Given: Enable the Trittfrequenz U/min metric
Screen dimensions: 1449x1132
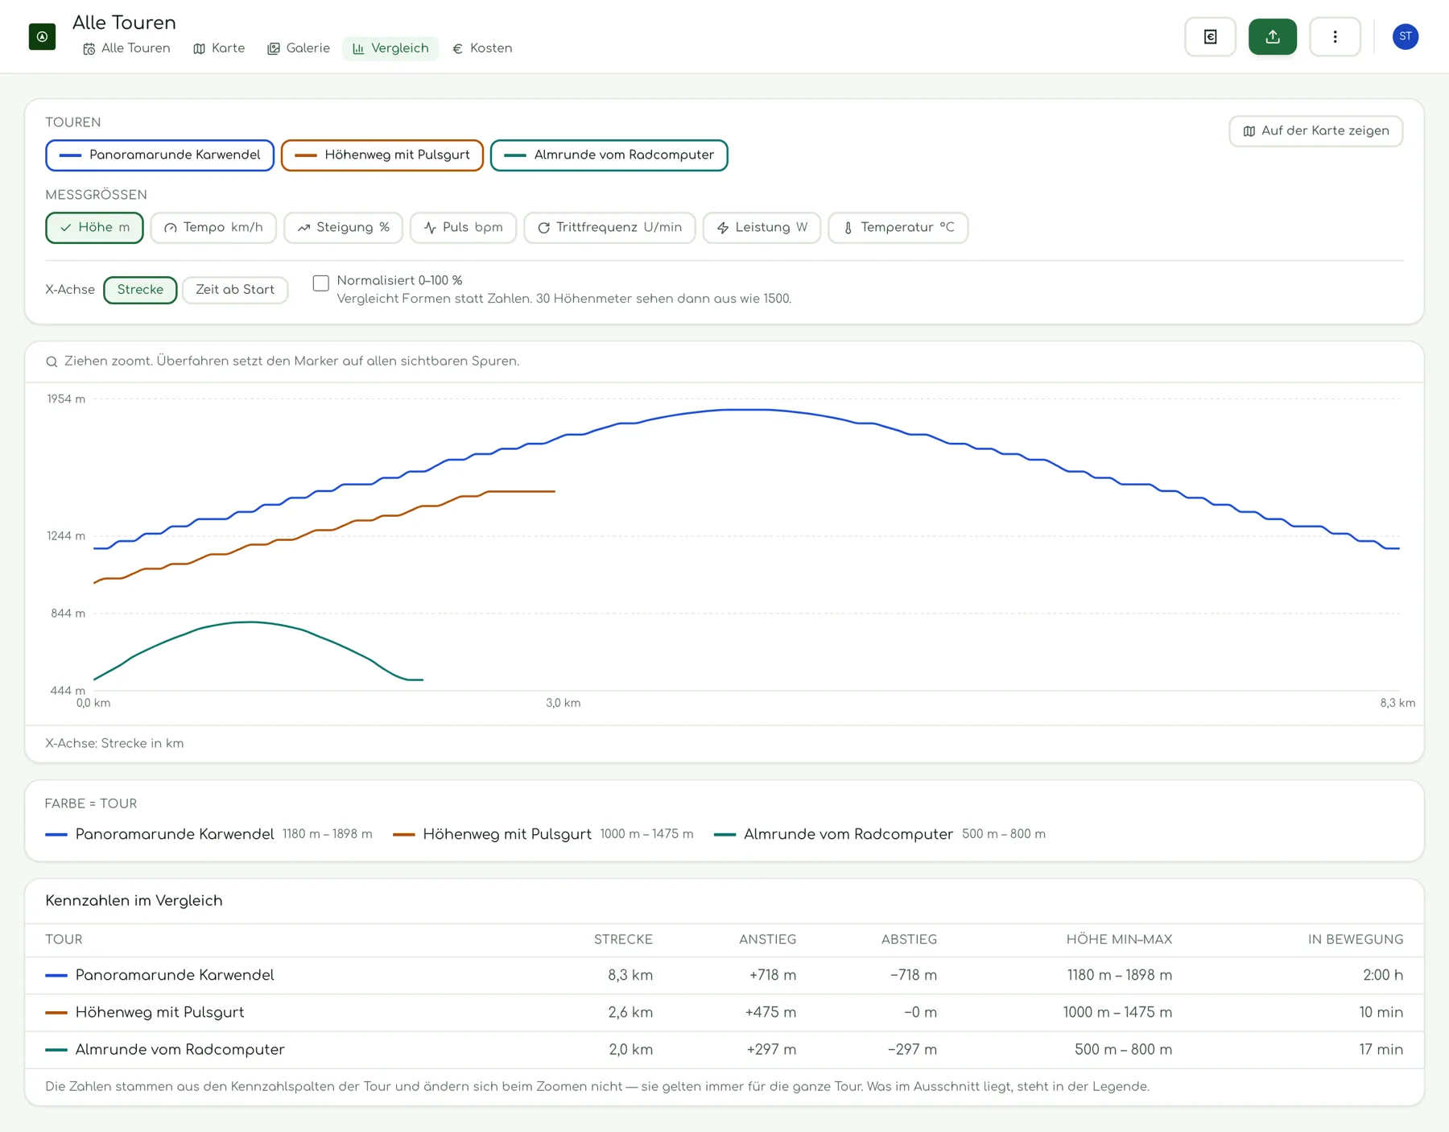Looking at the screenshot, I should (609, 227).
